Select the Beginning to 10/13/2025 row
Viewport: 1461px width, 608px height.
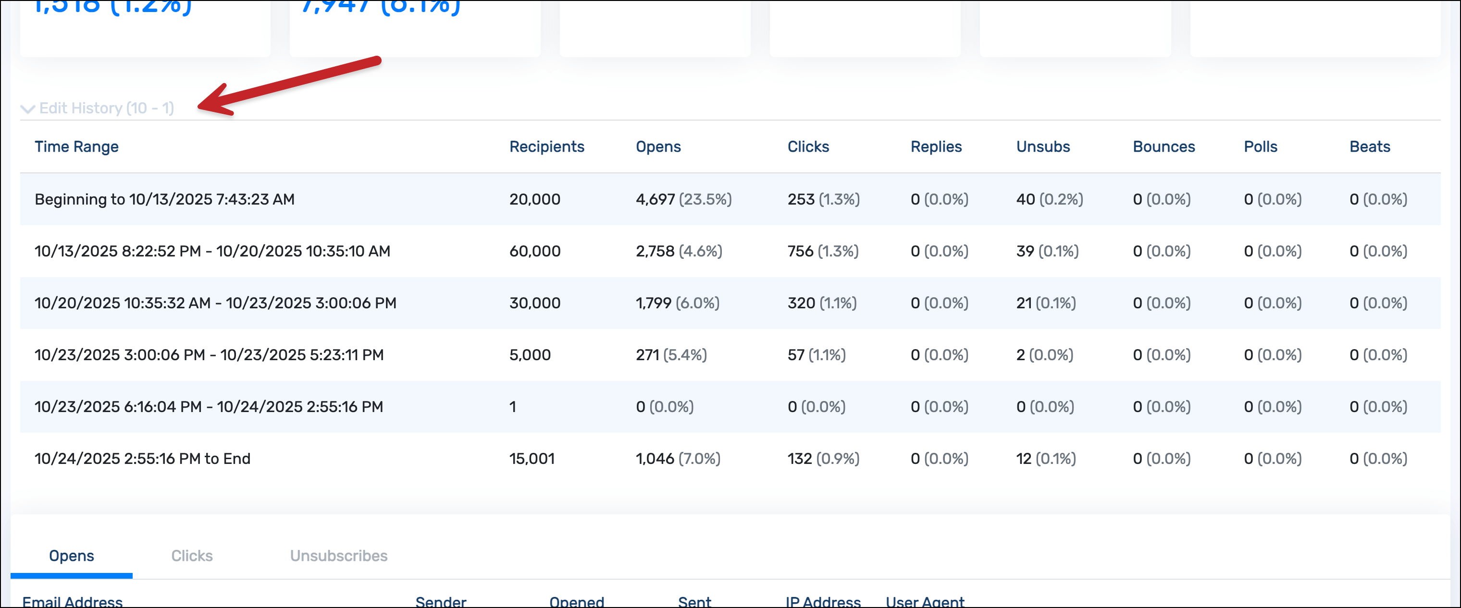pyautogui.click(x=164, y=199)
